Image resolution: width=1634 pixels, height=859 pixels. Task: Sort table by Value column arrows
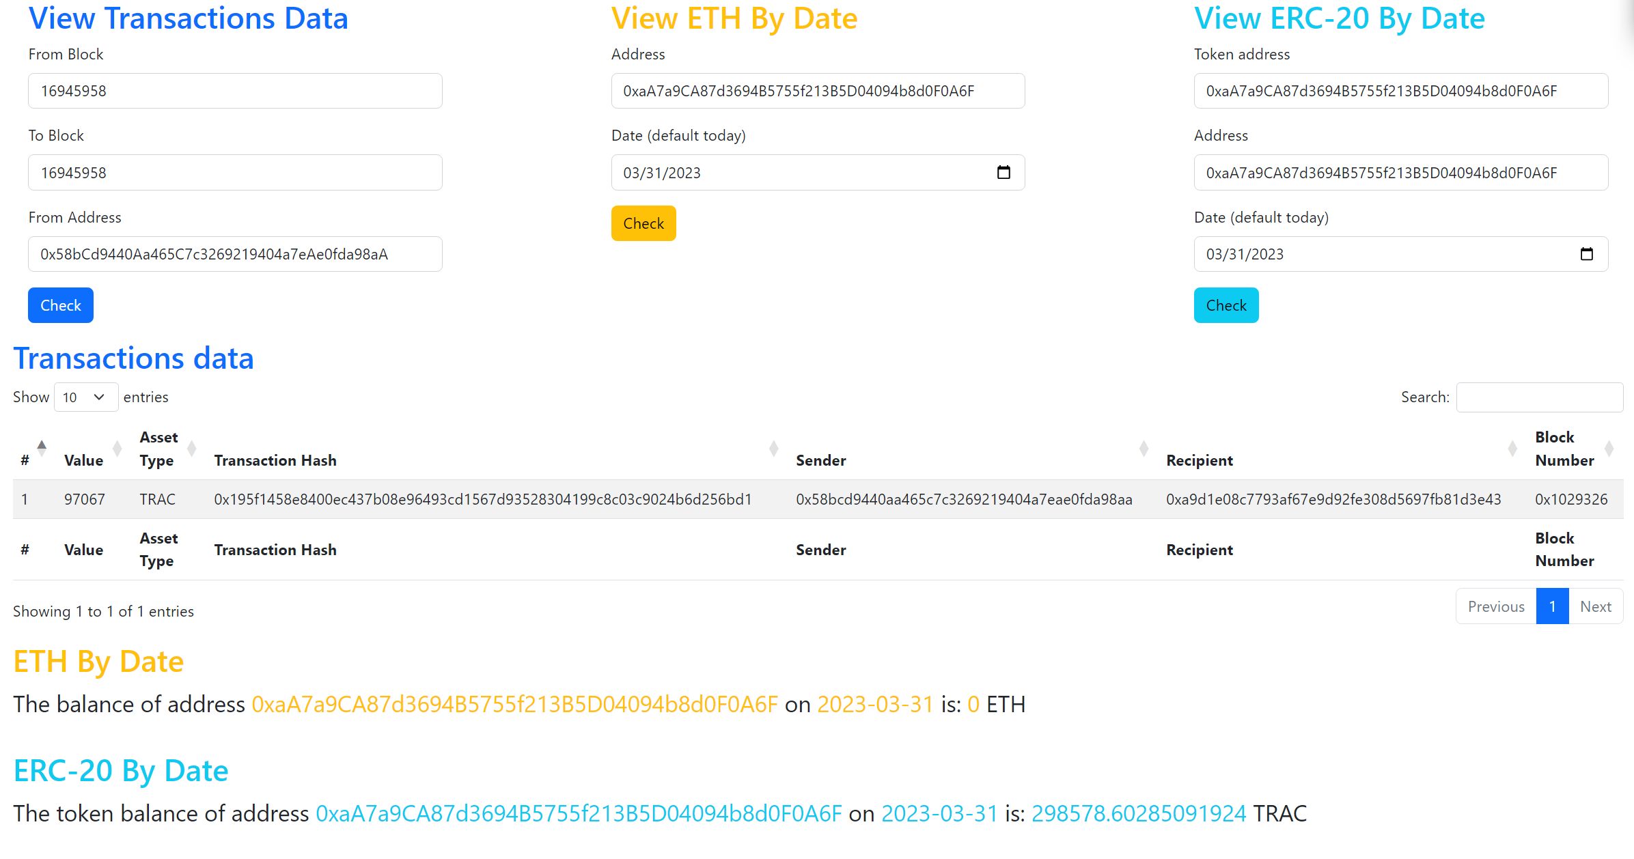[x=117, y=449]
